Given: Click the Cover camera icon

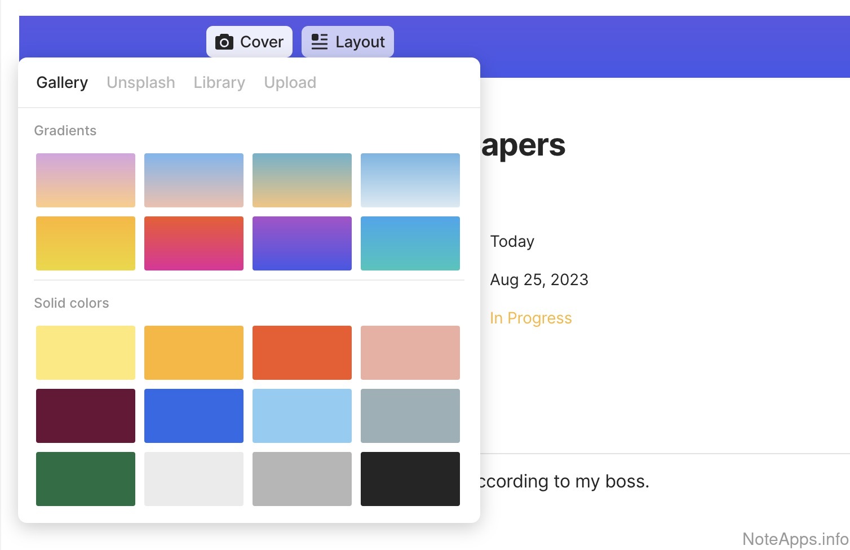Looking at the screenshot, I should click(x=224, y=42).
